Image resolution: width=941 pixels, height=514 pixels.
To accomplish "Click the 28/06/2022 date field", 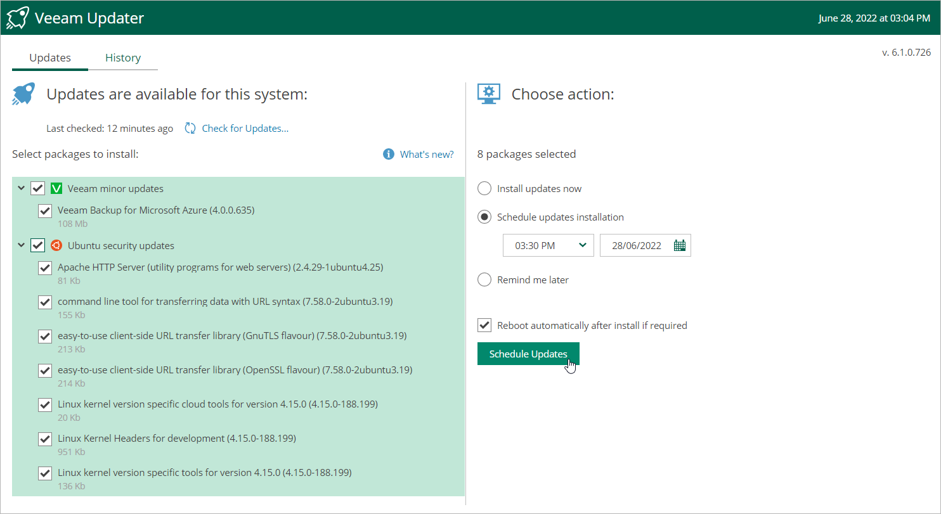I will [646, 245].
